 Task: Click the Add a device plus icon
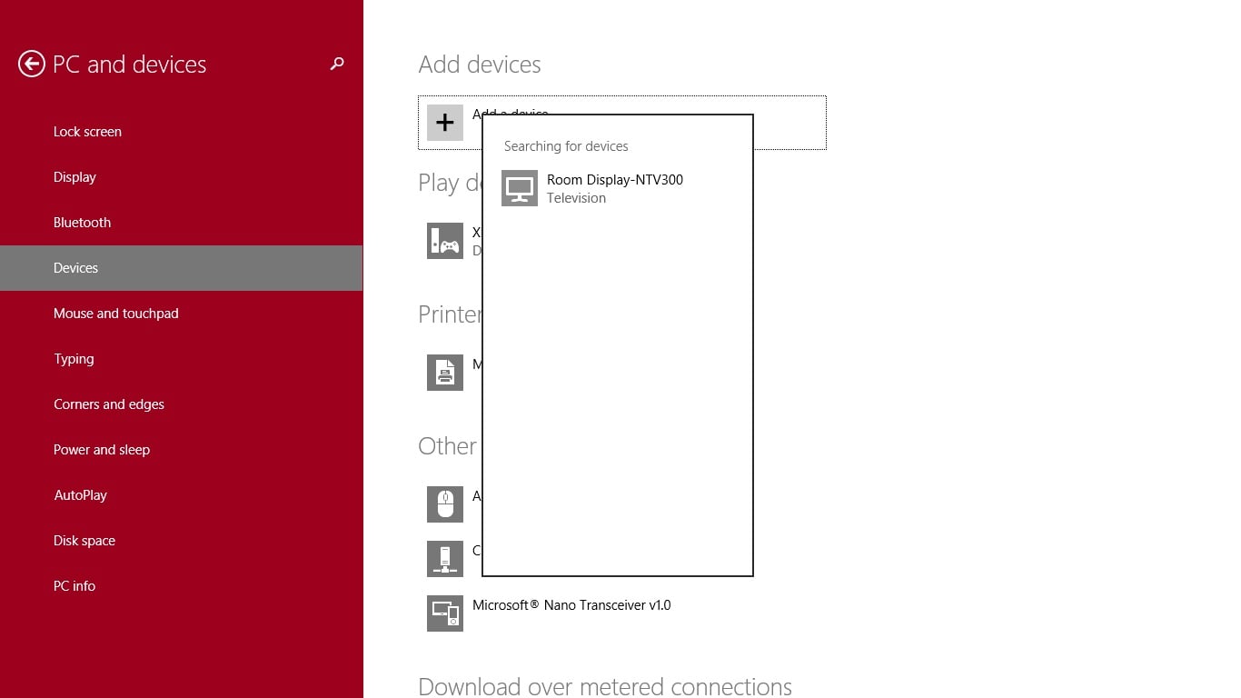tap(444, 122)
